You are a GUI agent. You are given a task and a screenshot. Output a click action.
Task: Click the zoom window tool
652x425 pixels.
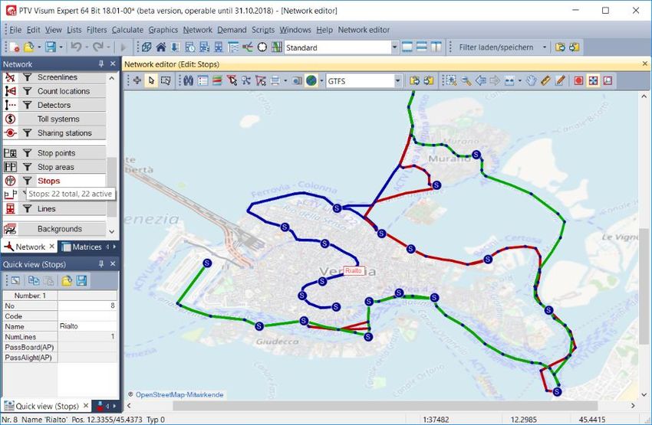pos(452,80)
